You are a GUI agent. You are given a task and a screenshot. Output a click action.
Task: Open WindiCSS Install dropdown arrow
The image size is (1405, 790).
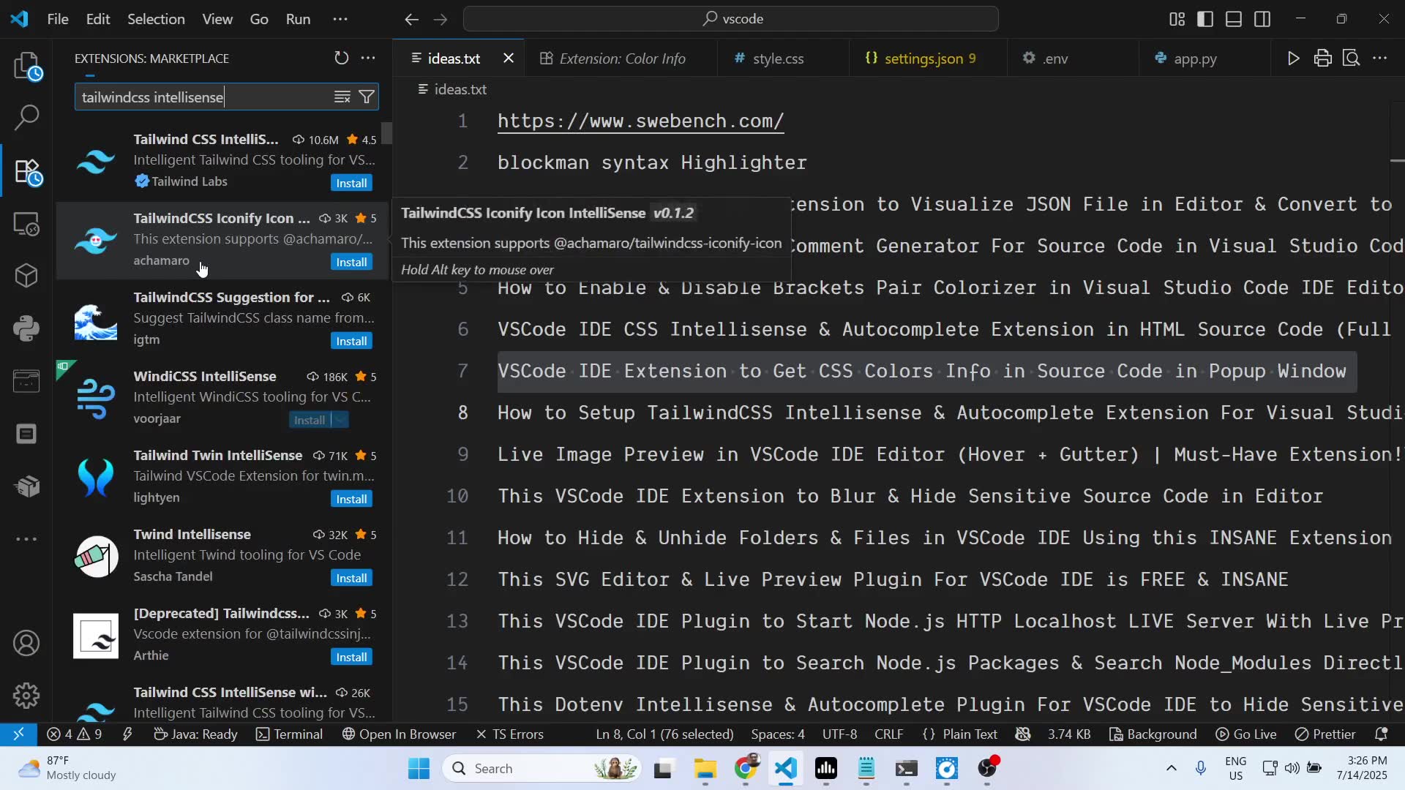tap(341, 420)
